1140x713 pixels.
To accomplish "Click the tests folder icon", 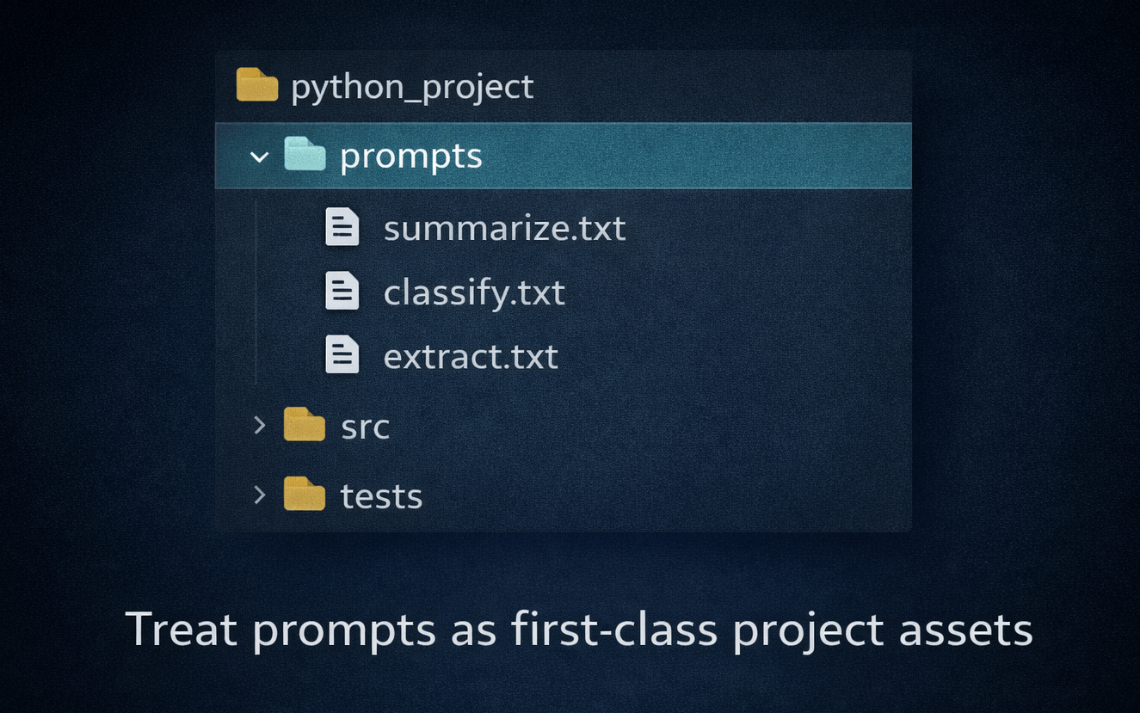I will tap(305, 495).
